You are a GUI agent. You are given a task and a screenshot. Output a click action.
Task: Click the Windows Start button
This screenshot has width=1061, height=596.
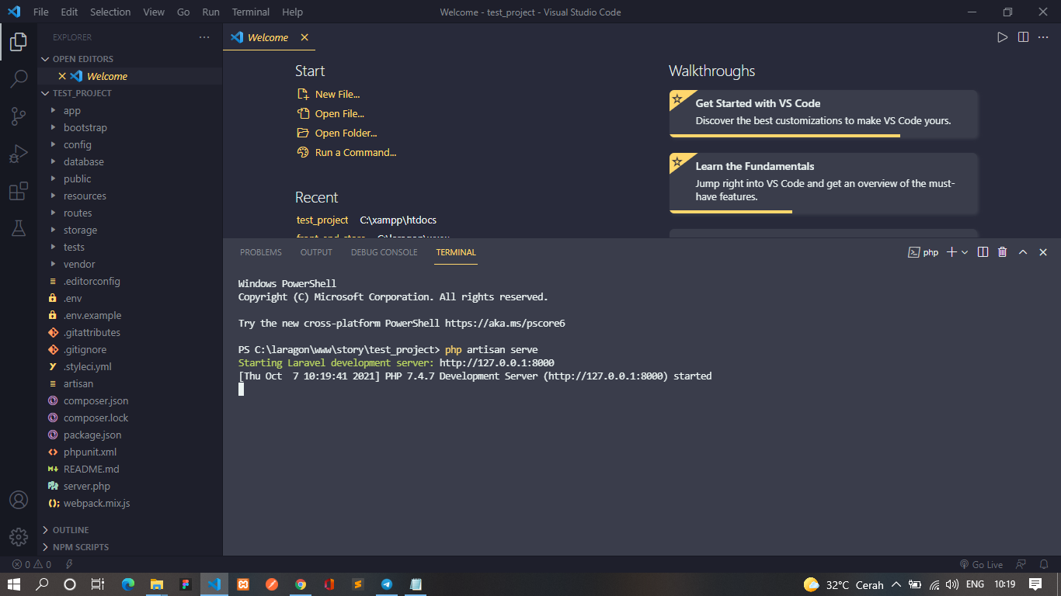(x=13, y=584)
